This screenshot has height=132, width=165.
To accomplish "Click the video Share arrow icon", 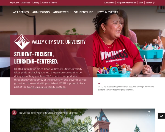I will pos(149,112).
